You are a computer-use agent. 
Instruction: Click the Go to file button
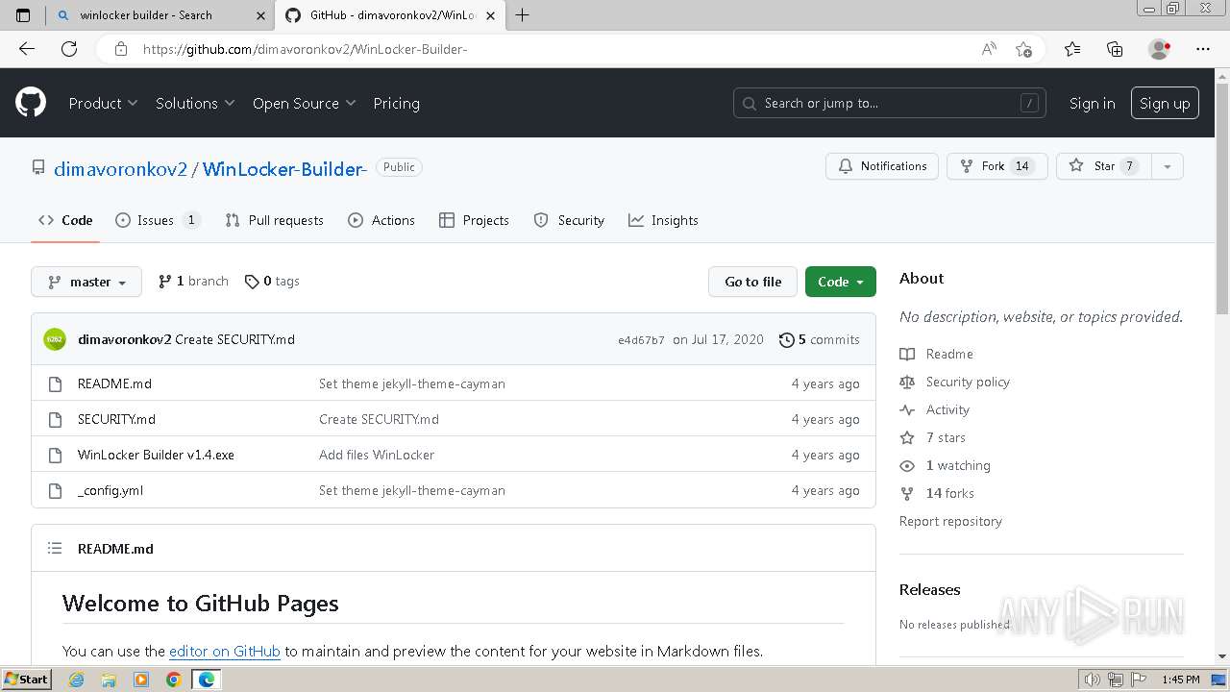pyautogui.click(x=753, y=282)
